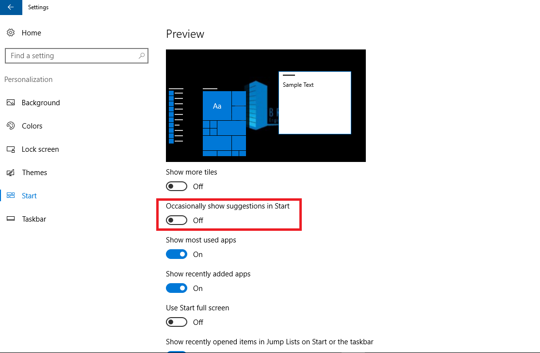Viewport: 540px width, 353px height.
Task: Select the Start page label in sidebar
Action: (29, 196)
